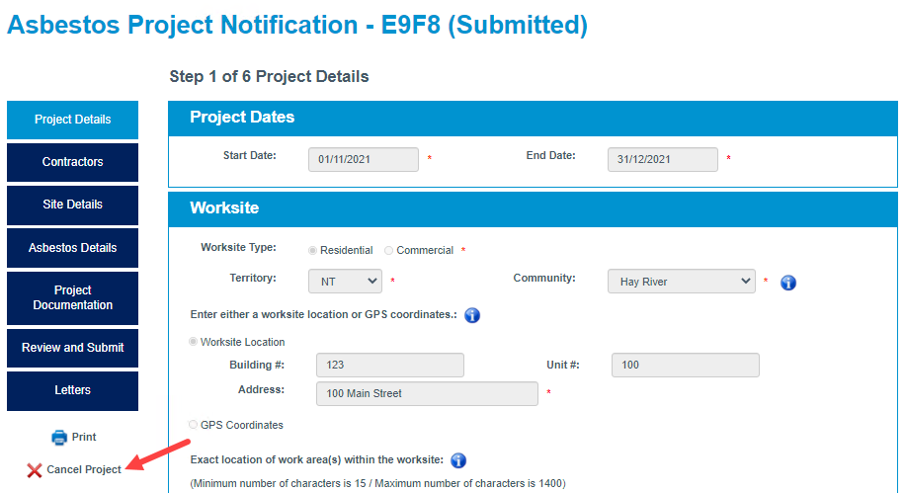This screenshot has width=905, height=493.
Task: Click the printer icon beside Print
Action: coord(59,438)
